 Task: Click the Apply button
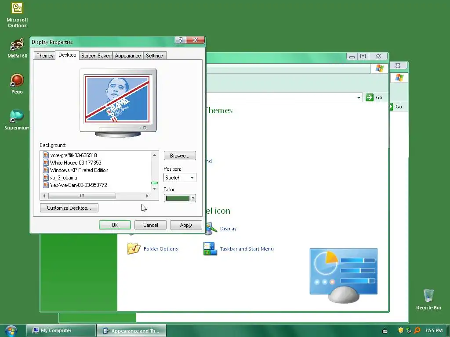[x=186, y=225]
